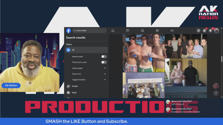Open the two men on porch photo
Image resolution: width=223 pixels, height=125 pixels.
(x=186, y=72)
